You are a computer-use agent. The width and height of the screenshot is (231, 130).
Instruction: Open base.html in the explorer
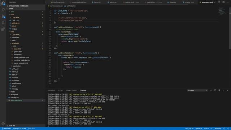17,49
